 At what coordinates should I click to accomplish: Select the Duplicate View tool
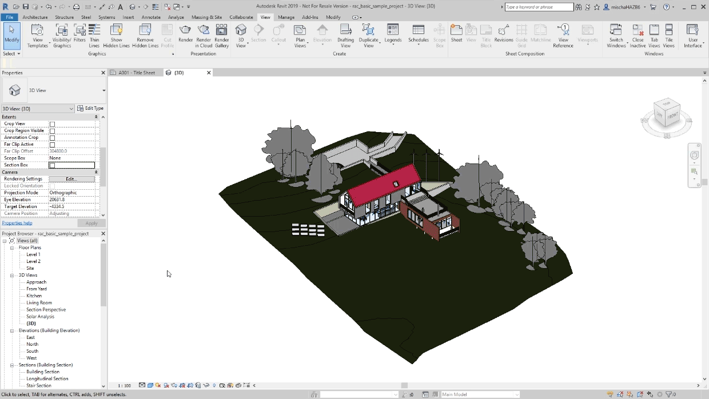click(369, 35)
